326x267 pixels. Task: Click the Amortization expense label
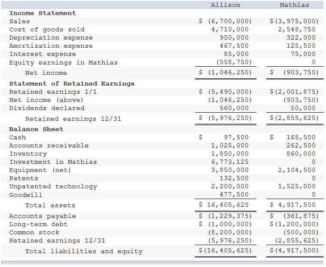click(x=51, y=46)
